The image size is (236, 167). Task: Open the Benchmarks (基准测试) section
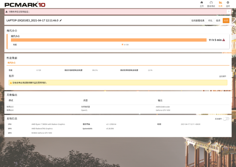point(211,4)
